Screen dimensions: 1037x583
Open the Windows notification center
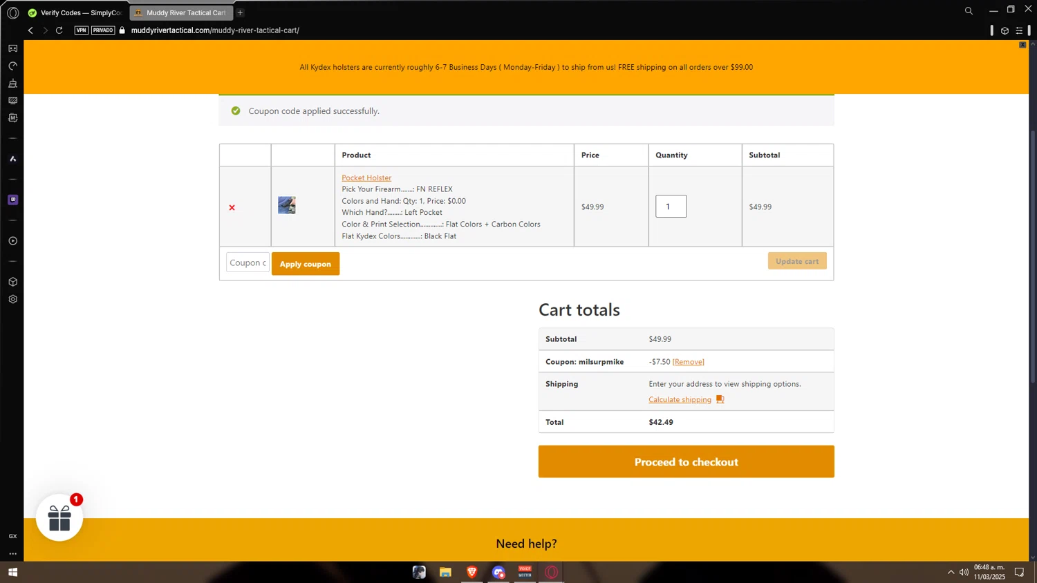click(1019, 572)
